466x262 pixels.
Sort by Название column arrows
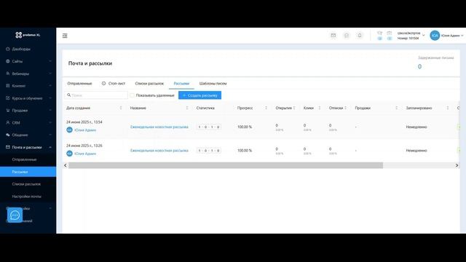[187, 108]
